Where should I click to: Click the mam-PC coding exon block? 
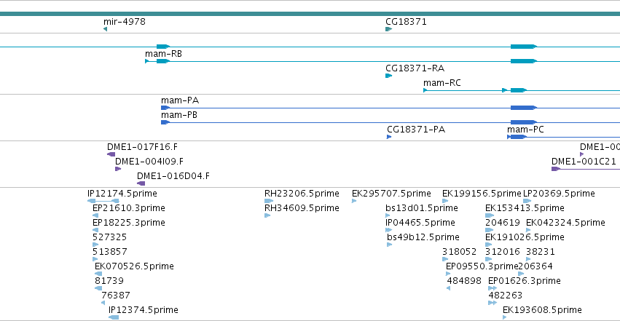click(x=519, y=137)
